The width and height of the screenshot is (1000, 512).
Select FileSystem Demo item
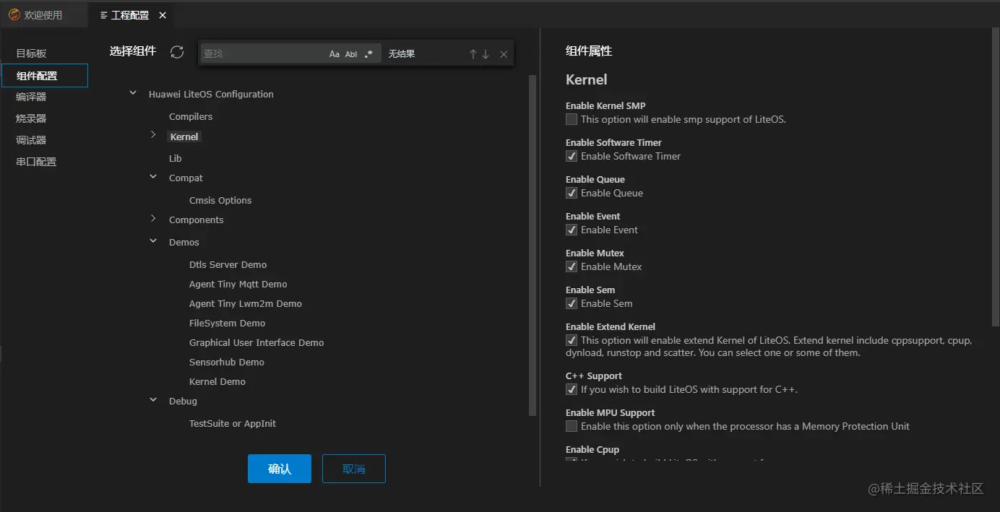coord(228,323)
